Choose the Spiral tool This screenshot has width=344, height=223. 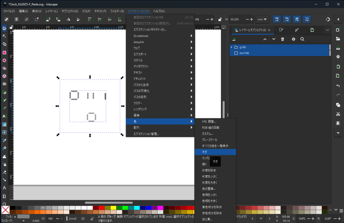pyautogui.click(x=4, y=84)
